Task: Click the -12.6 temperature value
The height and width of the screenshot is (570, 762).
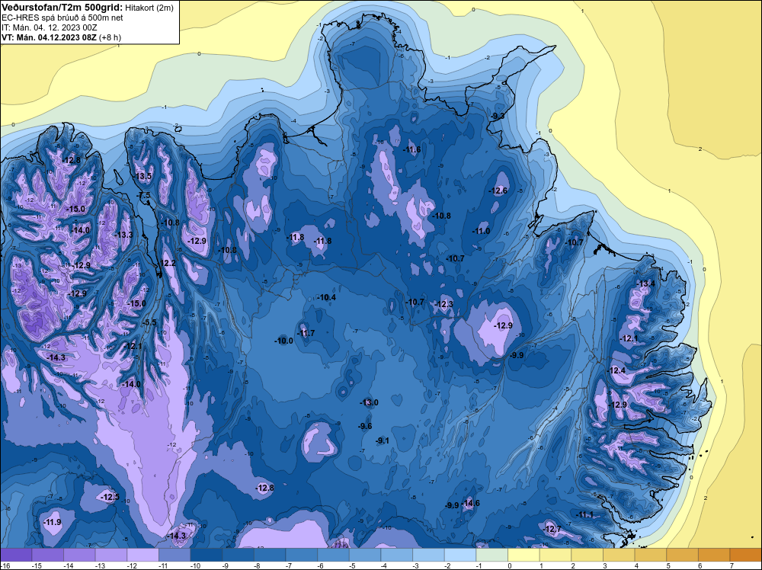Action: 498,191
